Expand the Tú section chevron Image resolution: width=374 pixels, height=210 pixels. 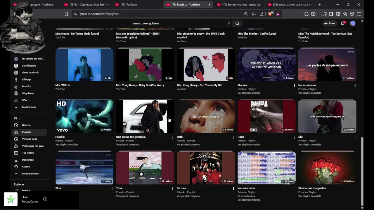(x=20, y=118)
